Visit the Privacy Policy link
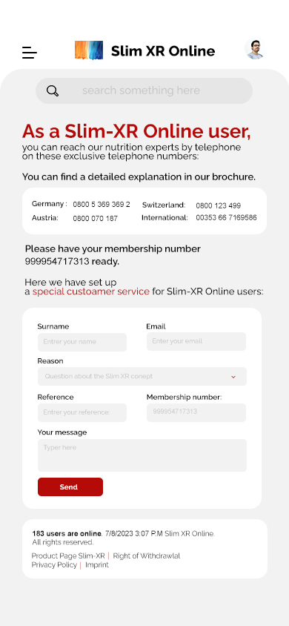 click(54, 565)
